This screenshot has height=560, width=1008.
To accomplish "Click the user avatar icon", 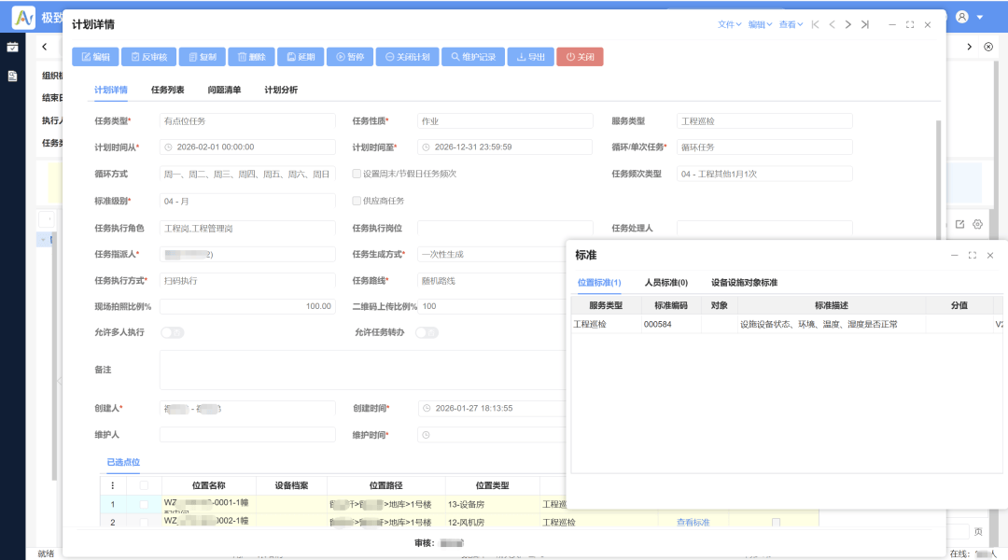I will coord(961,17).
